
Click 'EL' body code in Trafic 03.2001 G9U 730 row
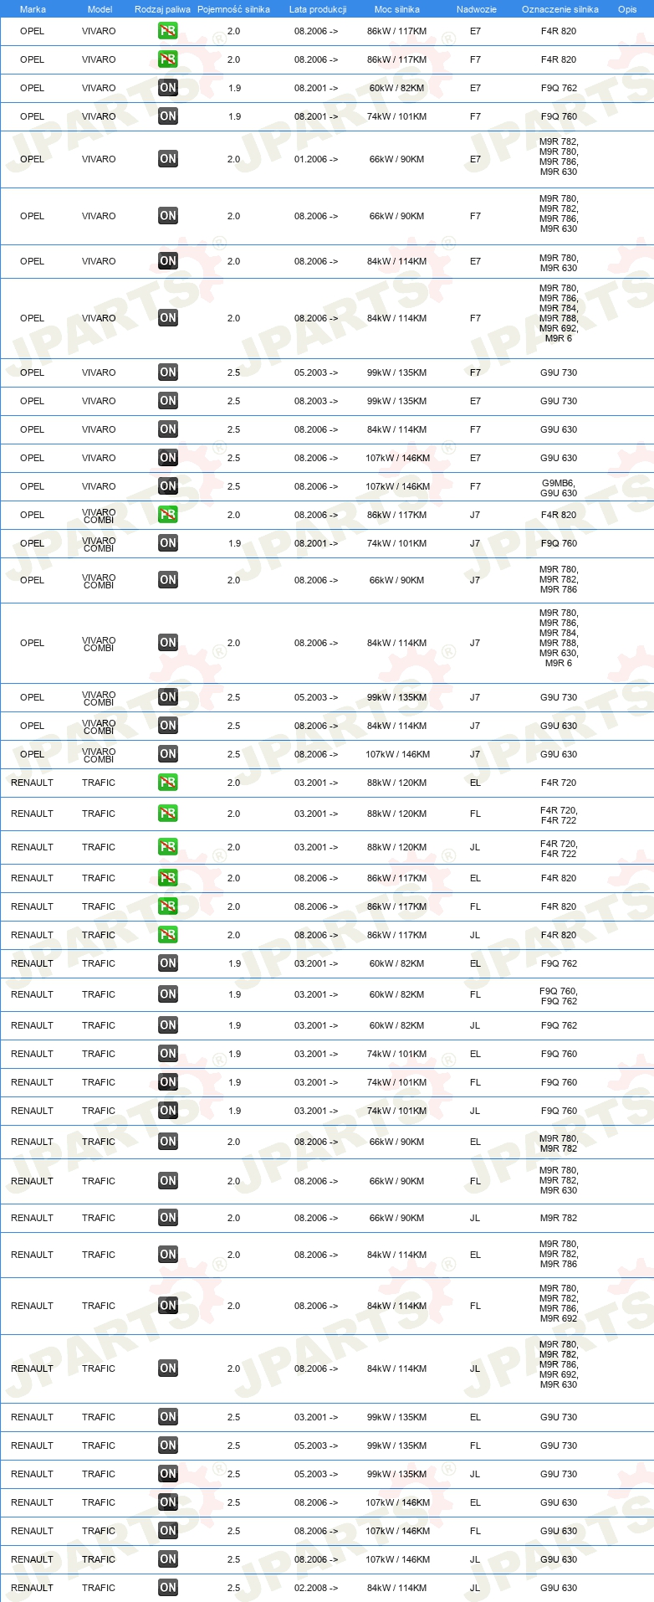(475, 1417)
